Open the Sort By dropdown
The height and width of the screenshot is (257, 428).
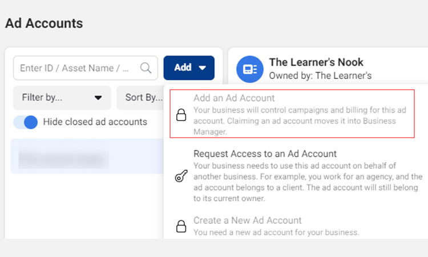click(140, 98)
